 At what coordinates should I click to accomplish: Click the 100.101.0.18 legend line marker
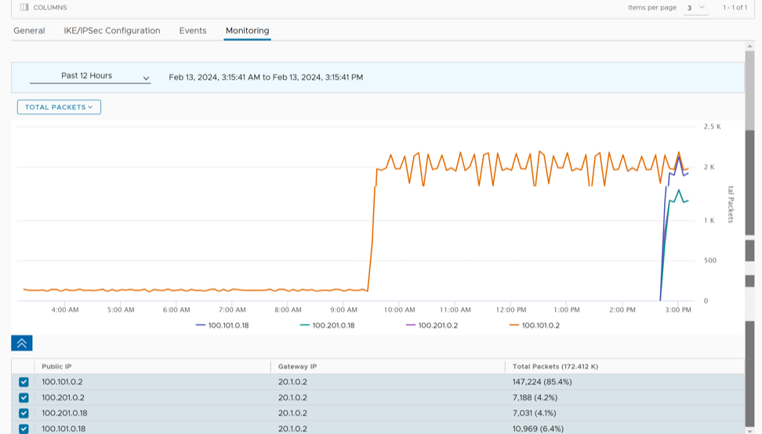tap(201, 325)
